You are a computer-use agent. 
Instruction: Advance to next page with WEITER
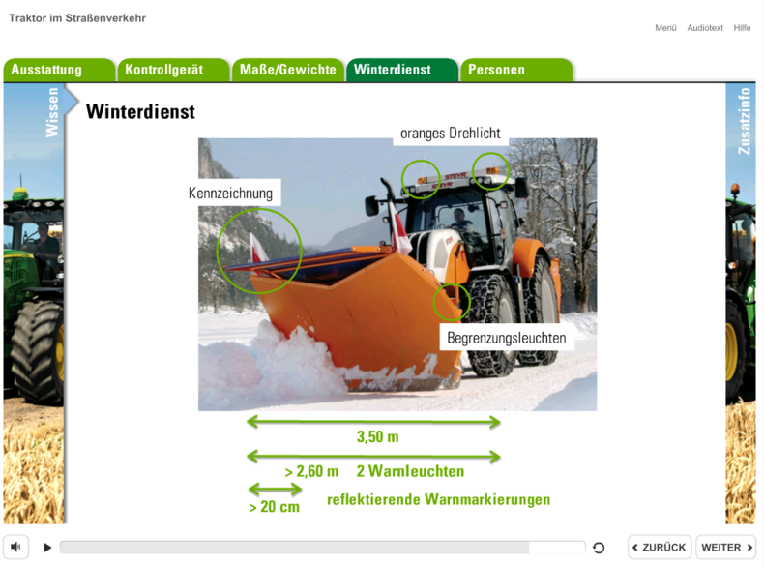pyautogui.click(x=726, y=548)
